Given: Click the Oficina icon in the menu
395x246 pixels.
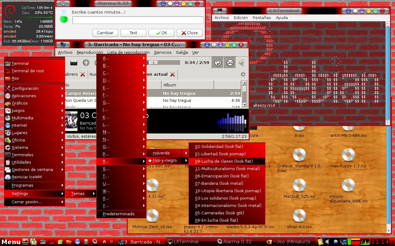Looking at the screenshot, I should 8,140.
